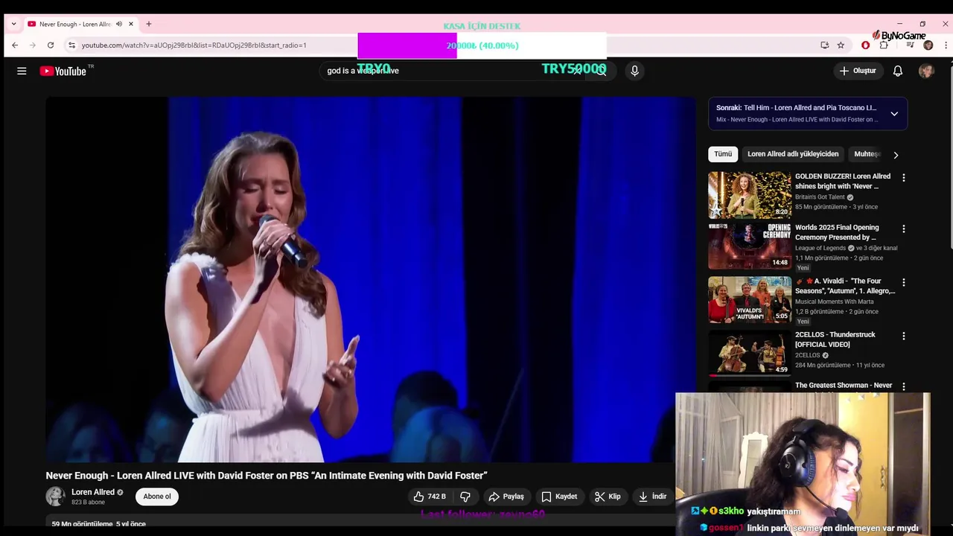Open the Chrome profile avatar

pyautogui.click(x=928, y=45)
